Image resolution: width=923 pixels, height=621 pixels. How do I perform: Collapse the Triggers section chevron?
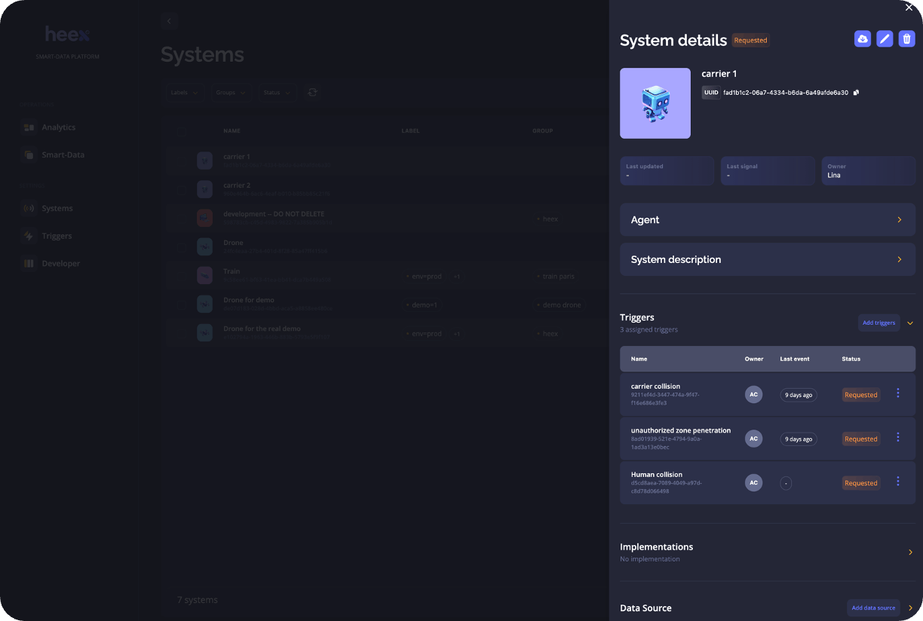pos(910,323)
